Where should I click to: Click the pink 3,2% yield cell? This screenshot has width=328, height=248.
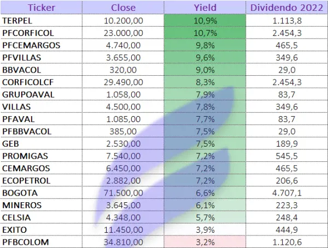[x=205, y=241]
